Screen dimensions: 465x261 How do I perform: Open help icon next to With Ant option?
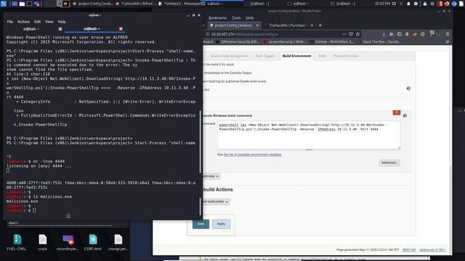coord(408,88)
